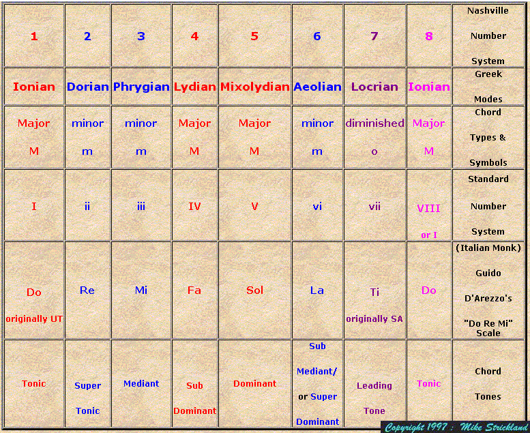Select the red Roman numeral "I"
The image size is (530, 433).
[x=34, y=206]
